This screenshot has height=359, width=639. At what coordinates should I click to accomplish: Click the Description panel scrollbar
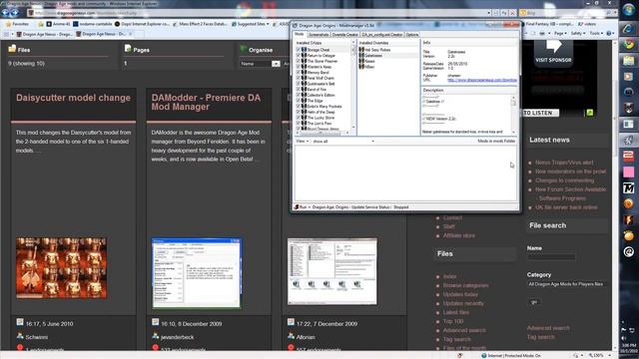pos(513,115)
